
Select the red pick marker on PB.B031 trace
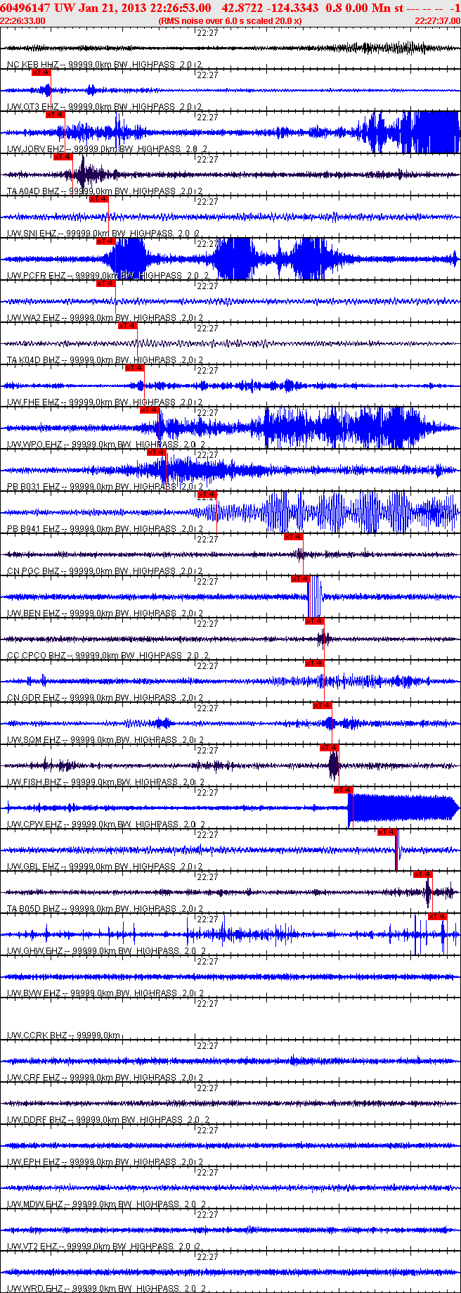157,452
